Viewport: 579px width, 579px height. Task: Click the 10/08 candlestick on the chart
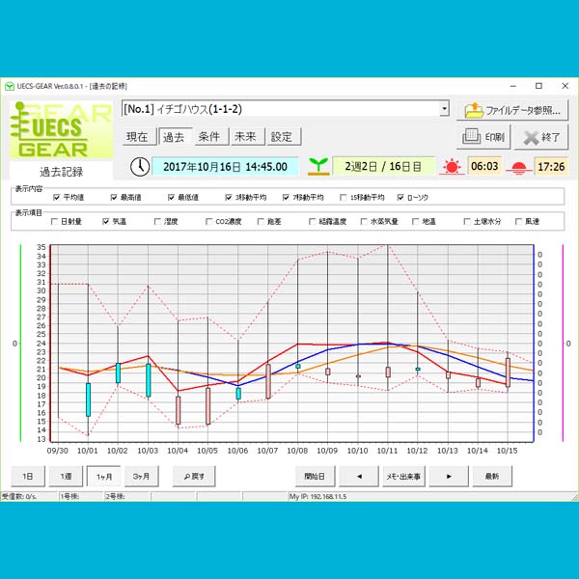pyautogui.click(x=298, y=366)
